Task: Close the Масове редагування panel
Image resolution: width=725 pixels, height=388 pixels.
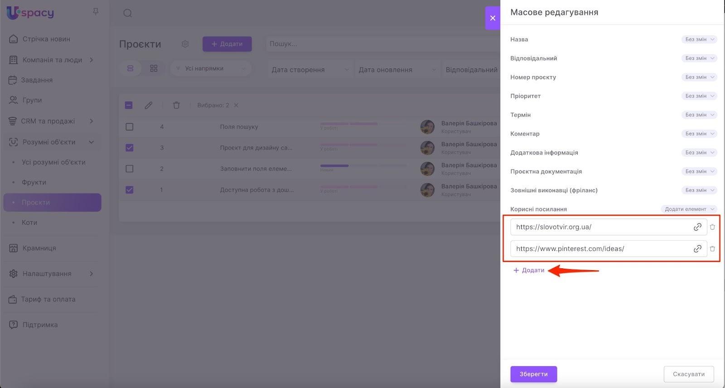Action: [493, 18]
